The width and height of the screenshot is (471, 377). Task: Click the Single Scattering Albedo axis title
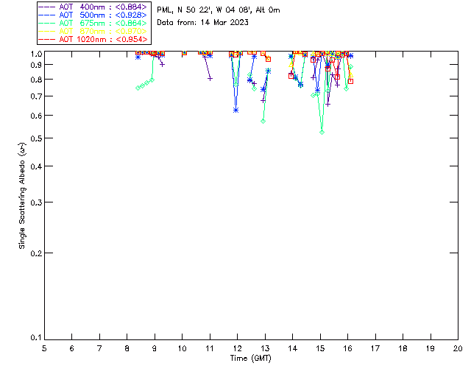pyautogui.click(x=22, y=196)
